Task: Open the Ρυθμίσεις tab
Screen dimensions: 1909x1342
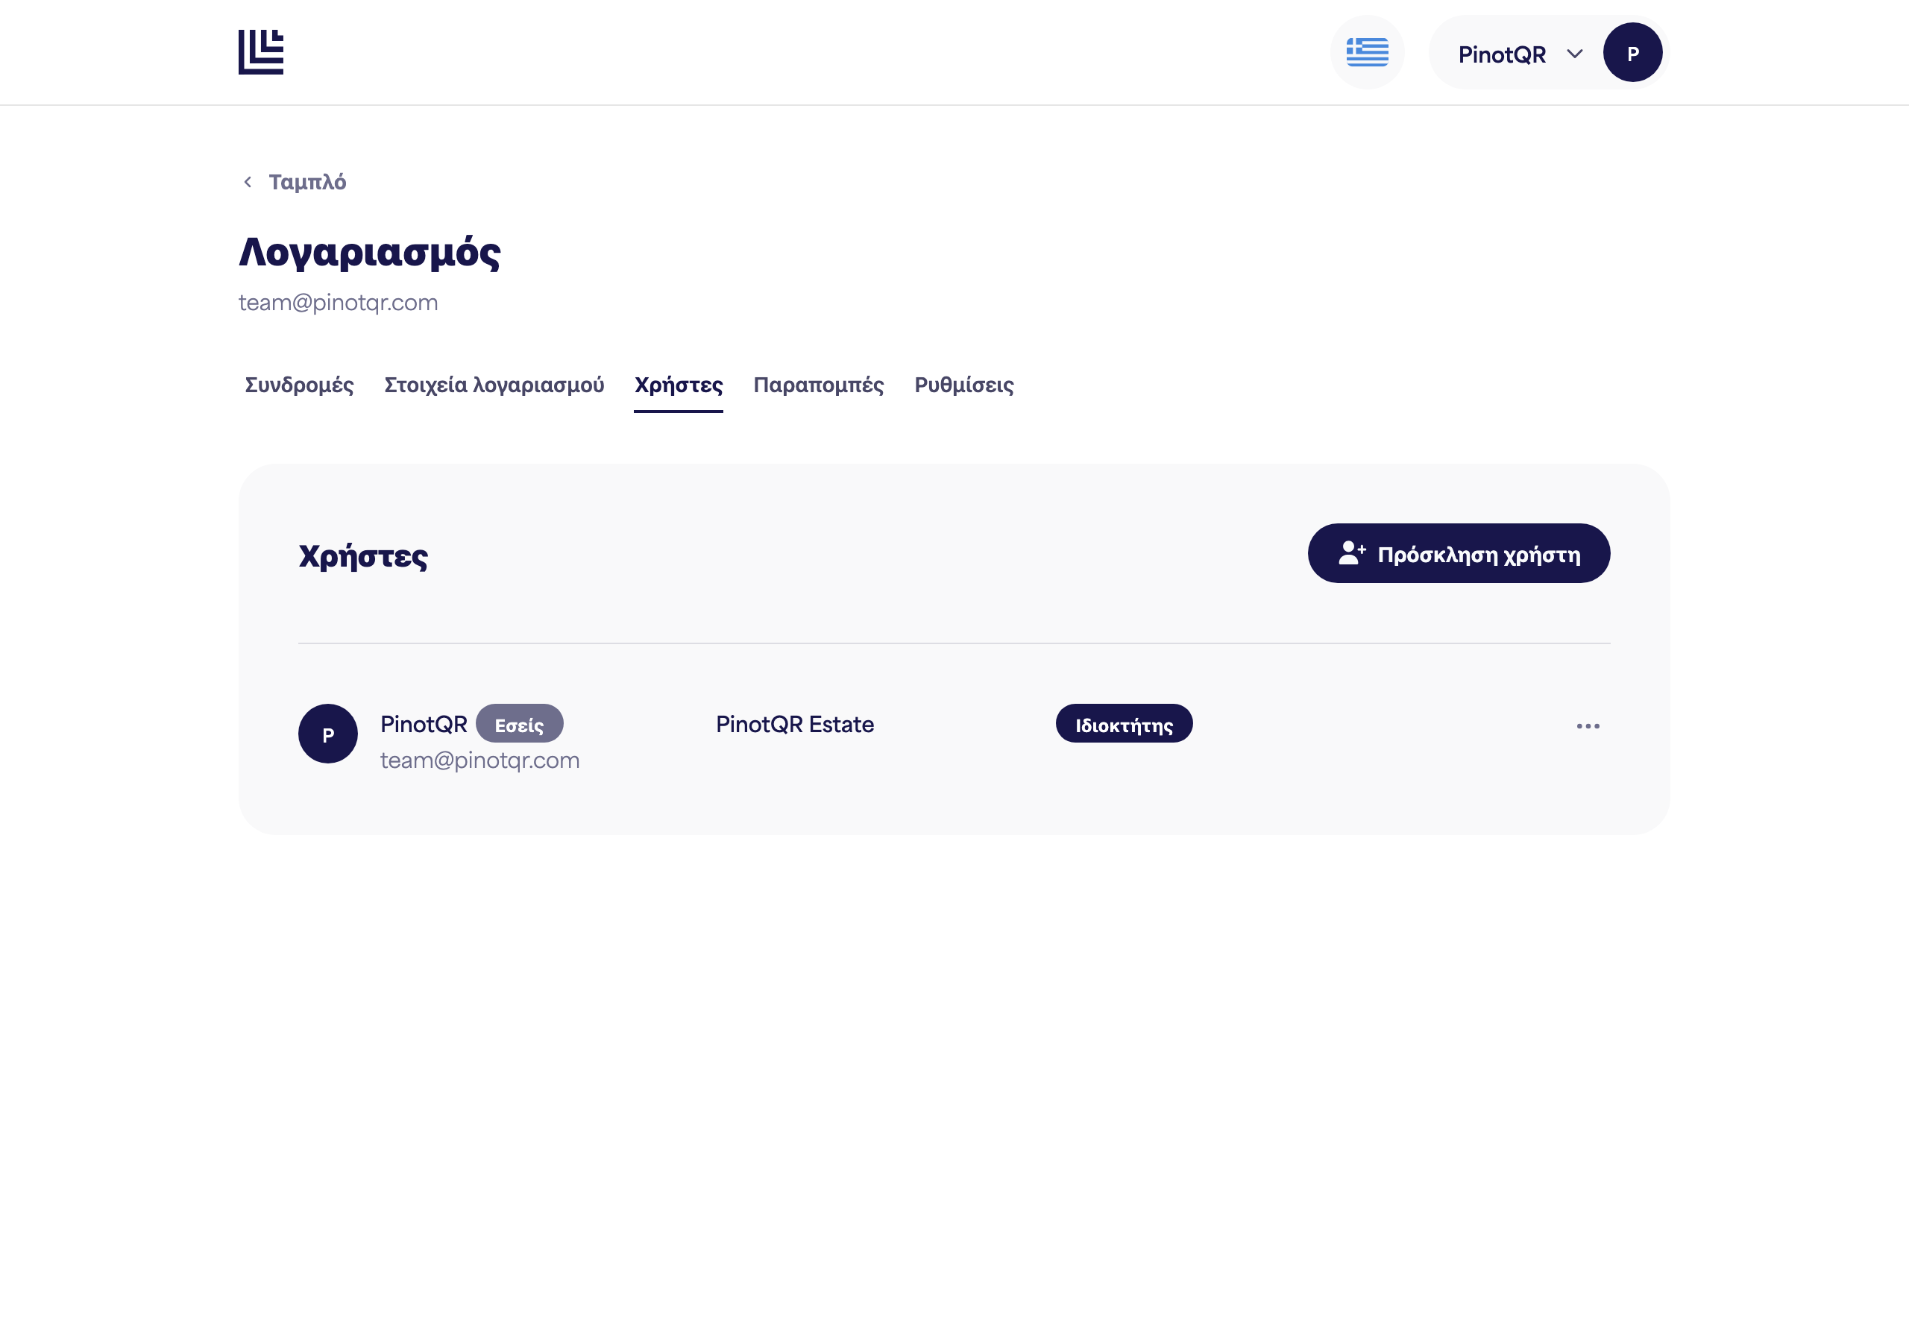Action: 963,385
